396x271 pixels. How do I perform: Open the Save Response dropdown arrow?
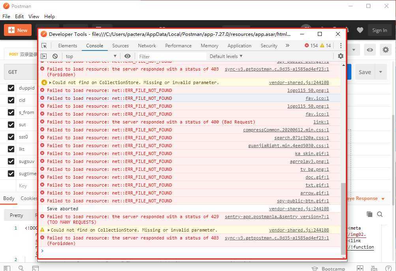tap(383, 198)
